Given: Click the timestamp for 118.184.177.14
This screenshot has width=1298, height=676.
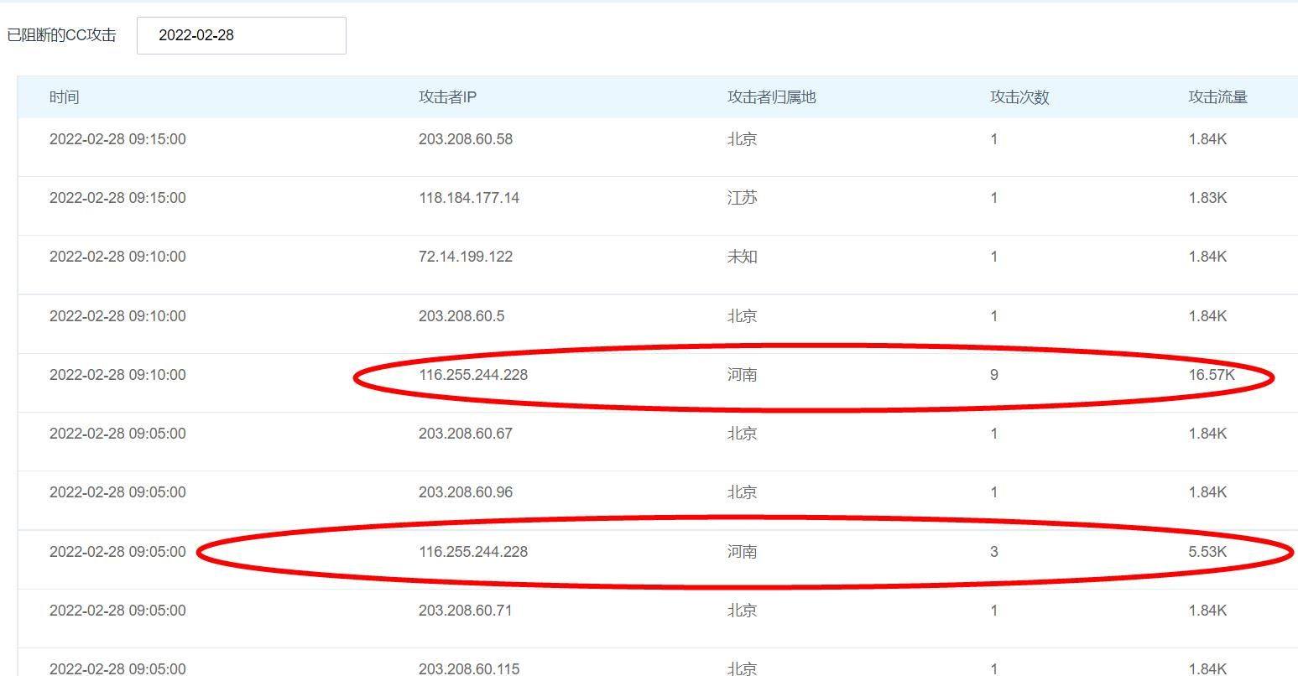Looking at the screenshot, I should pos(117,198).
